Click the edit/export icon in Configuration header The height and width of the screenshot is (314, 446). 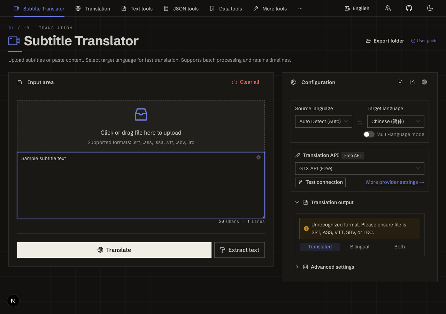pyautogui.click(x=412, y=82)
